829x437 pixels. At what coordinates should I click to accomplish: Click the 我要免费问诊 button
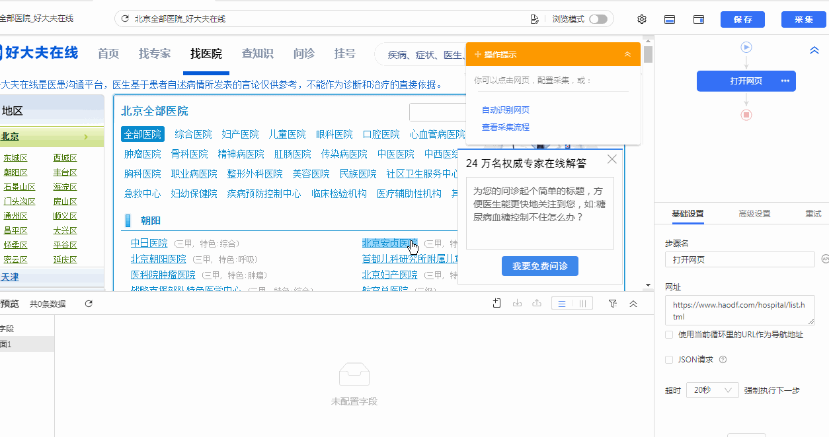click(x=540, y=266)
